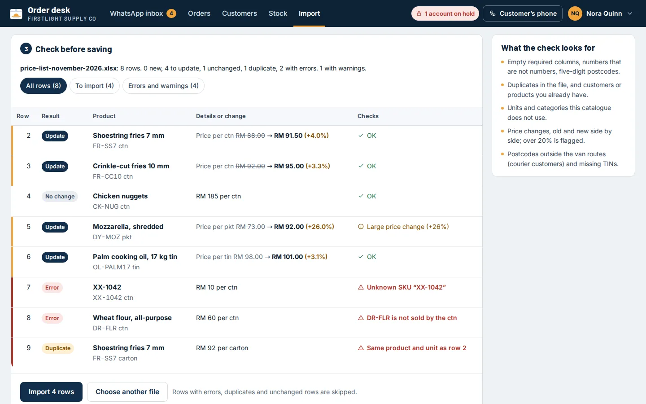
Task: Open the Nora Quinn account dropdown chevron
Action: tap(630, 13)
